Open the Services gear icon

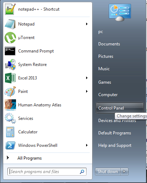click(x=10, y=118)
